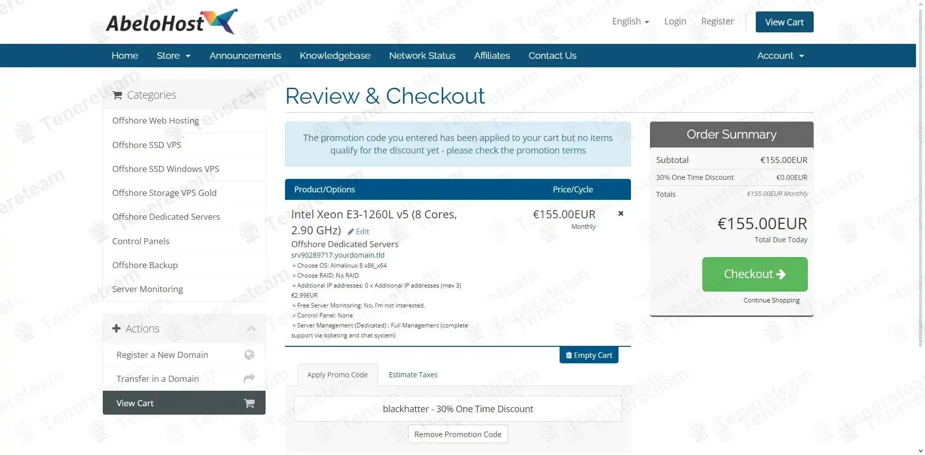This screenshot has width=925, height=455.
Task: Click the arrow icon next to Transfer in a Domain
Action: tap(249, 379)
